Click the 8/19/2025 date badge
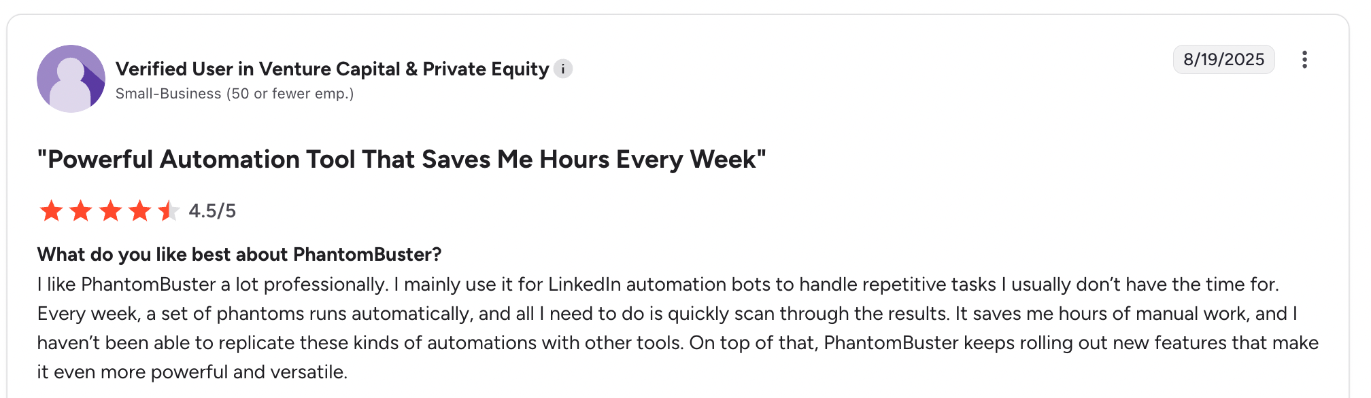Screen dimensions: 1371x398 [1223, 60]
